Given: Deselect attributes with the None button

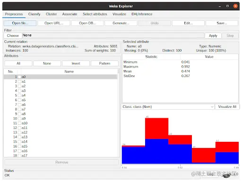Looking at the screenshot, I should coord(47,63).
